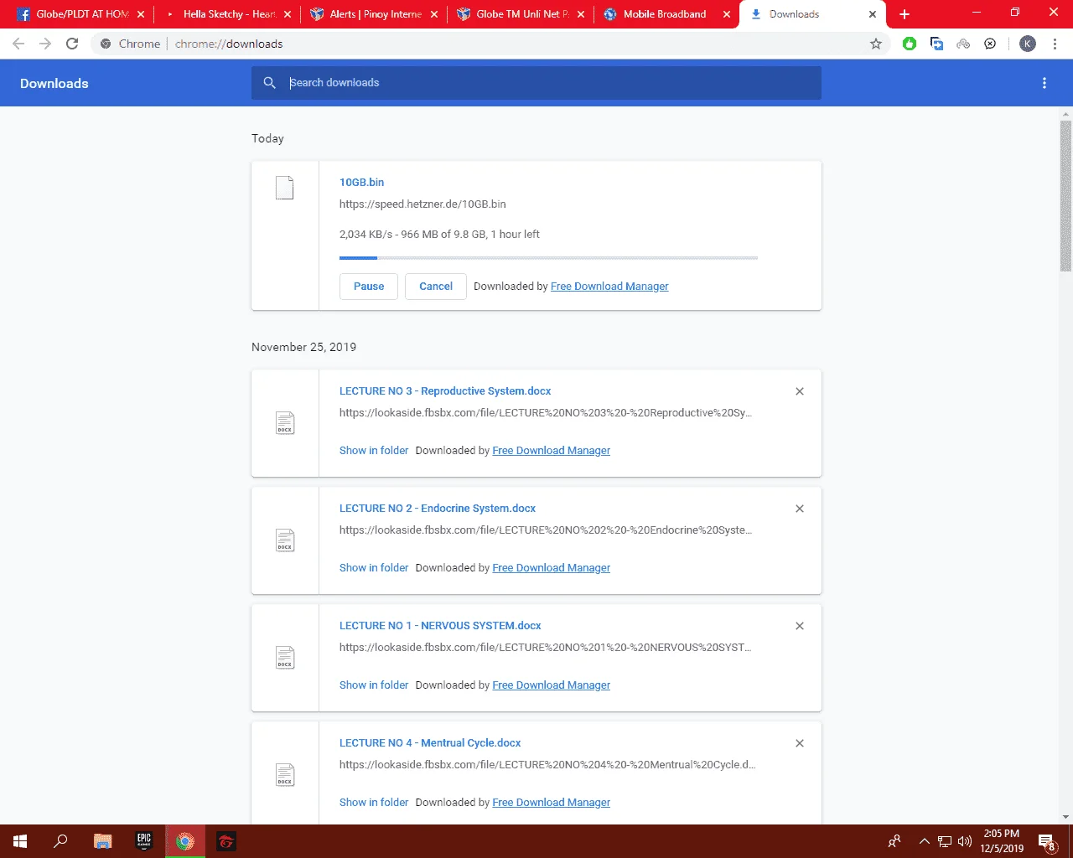Switch to the Hella Sketchy tab
Viewport: 1073px width, 858px height.
pyautogui.click(x=227, y=14)
